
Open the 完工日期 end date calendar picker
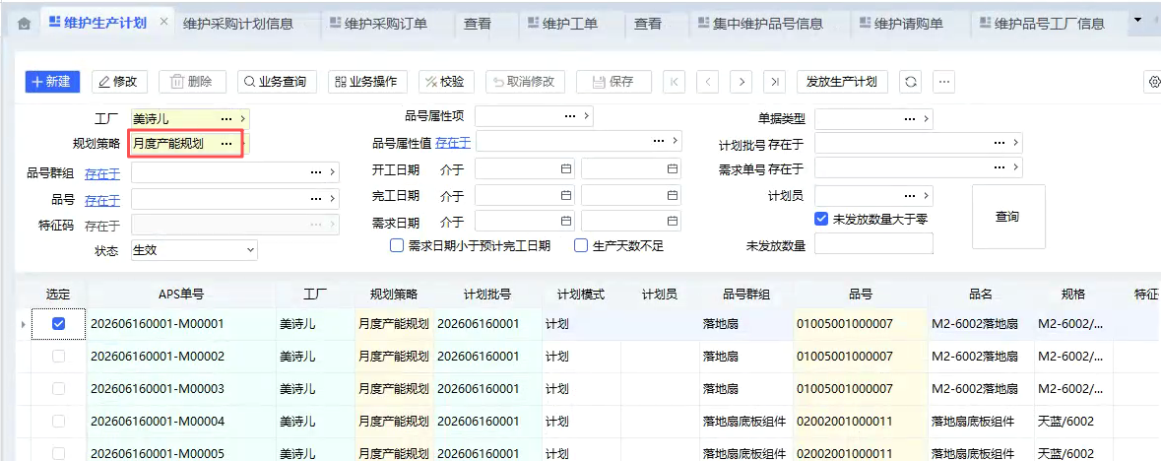673,196
